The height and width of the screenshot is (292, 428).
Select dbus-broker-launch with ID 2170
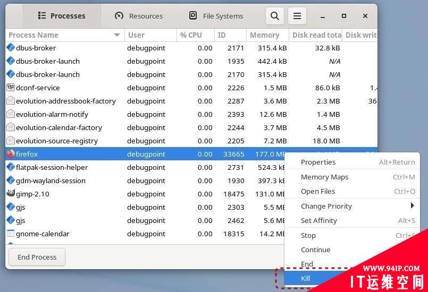191,74
